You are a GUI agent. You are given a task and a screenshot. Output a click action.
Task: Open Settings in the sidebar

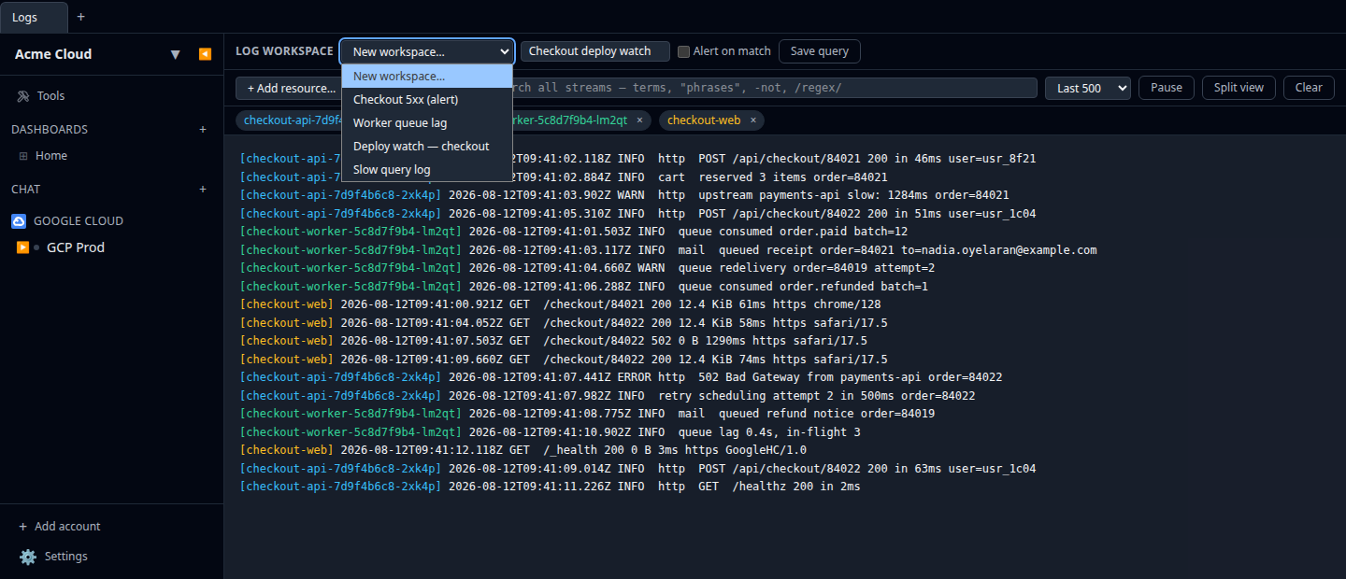pyautogui.click(x=65, y=557)
